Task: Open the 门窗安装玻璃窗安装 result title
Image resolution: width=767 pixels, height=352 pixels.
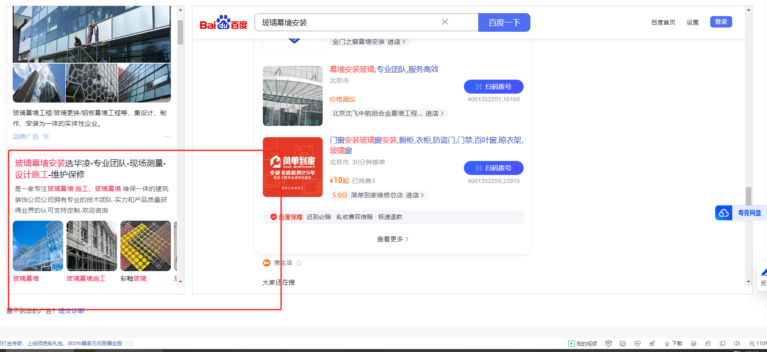Action: pos(426,145)
